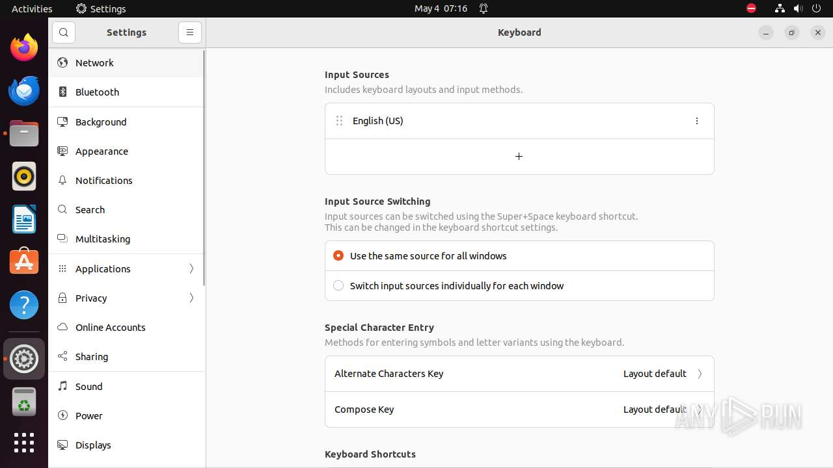This screenshot has height=468, width=833.
Task: Open Rhythmbox from the dock
Action: point(24,176)
